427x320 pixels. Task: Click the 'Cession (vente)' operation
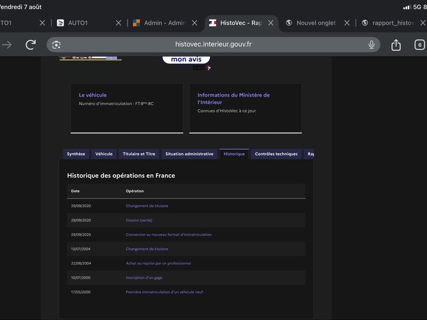pyautogui.click(x=139, y=220)
